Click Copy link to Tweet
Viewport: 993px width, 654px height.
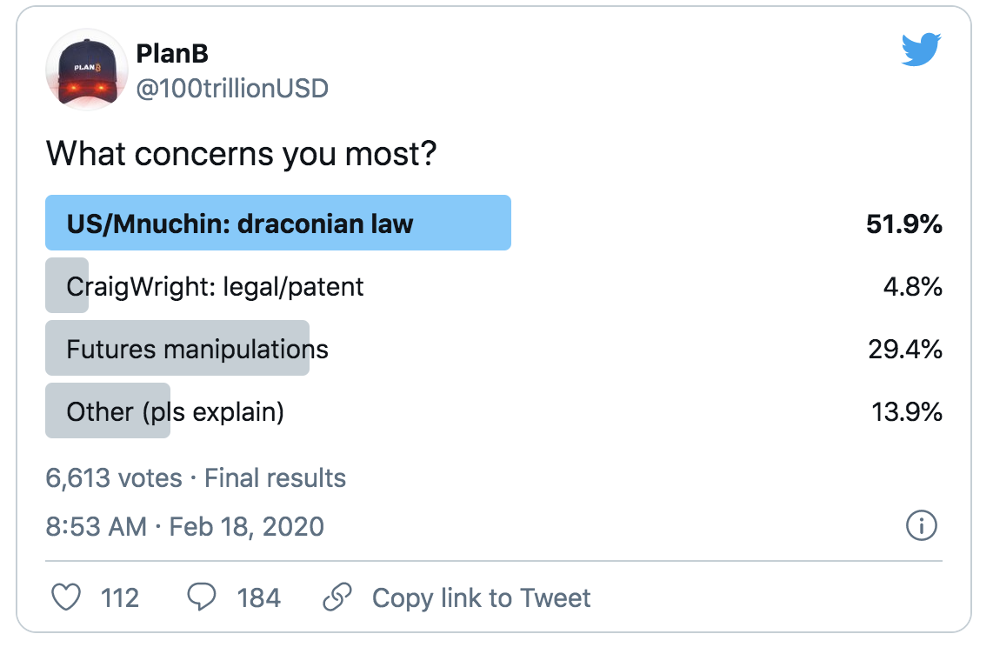[x=481, y=597]
